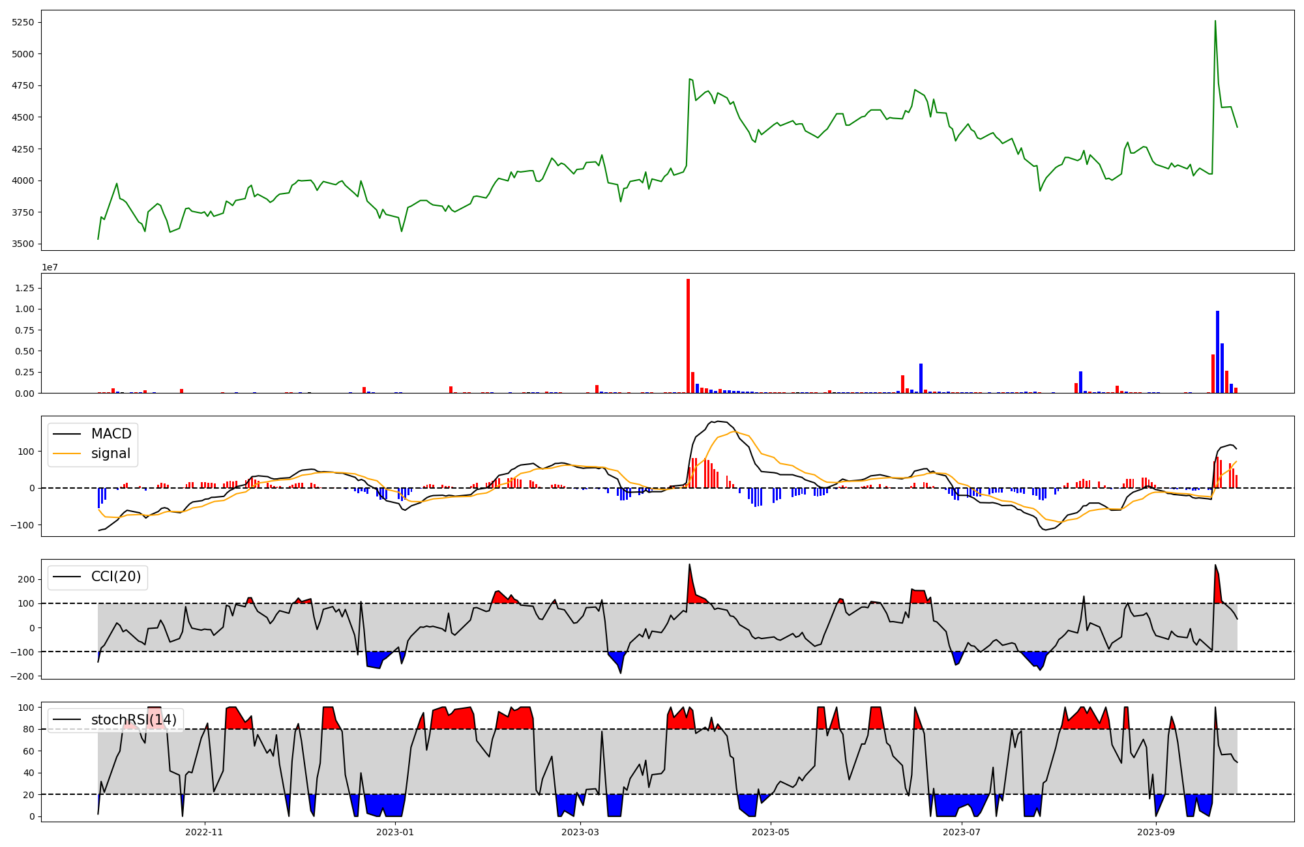Click the 5250 price axis tick label
Image resolution: width=1304 pixels, height=847 pixels.
coord(23,22)
